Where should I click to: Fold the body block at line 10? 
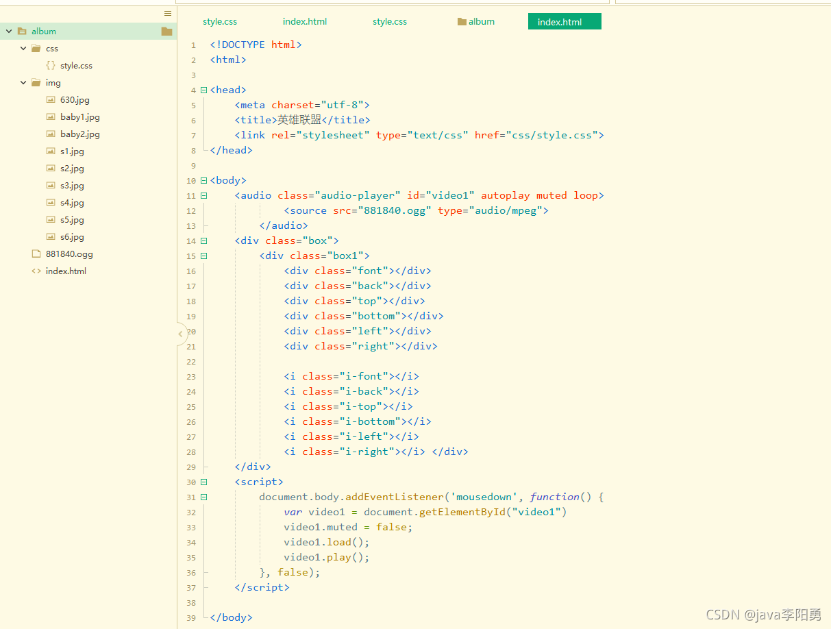203,180
